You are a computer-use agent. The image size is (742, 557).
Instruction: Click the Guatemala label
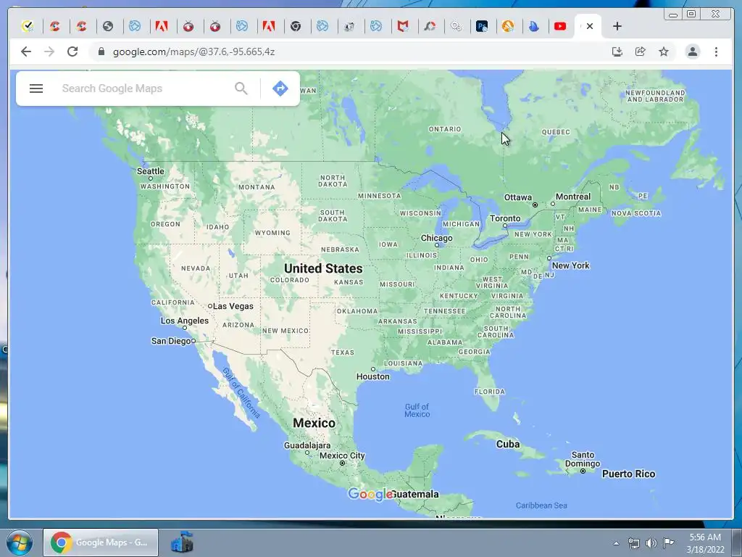point(415,495)
